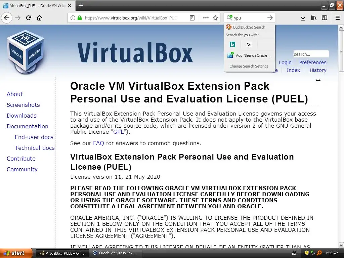Focus the browser search box containing ypu
344x258 pixels.
[250, 18]
